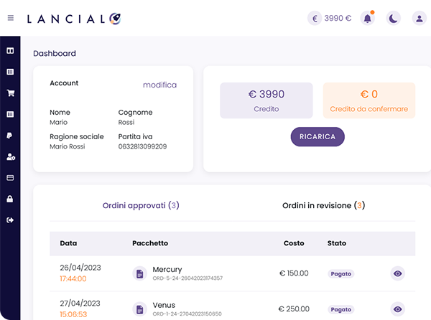Open the PayPal sidebar icon
This screenshot has width=431, height=320.
pos(11,135)
